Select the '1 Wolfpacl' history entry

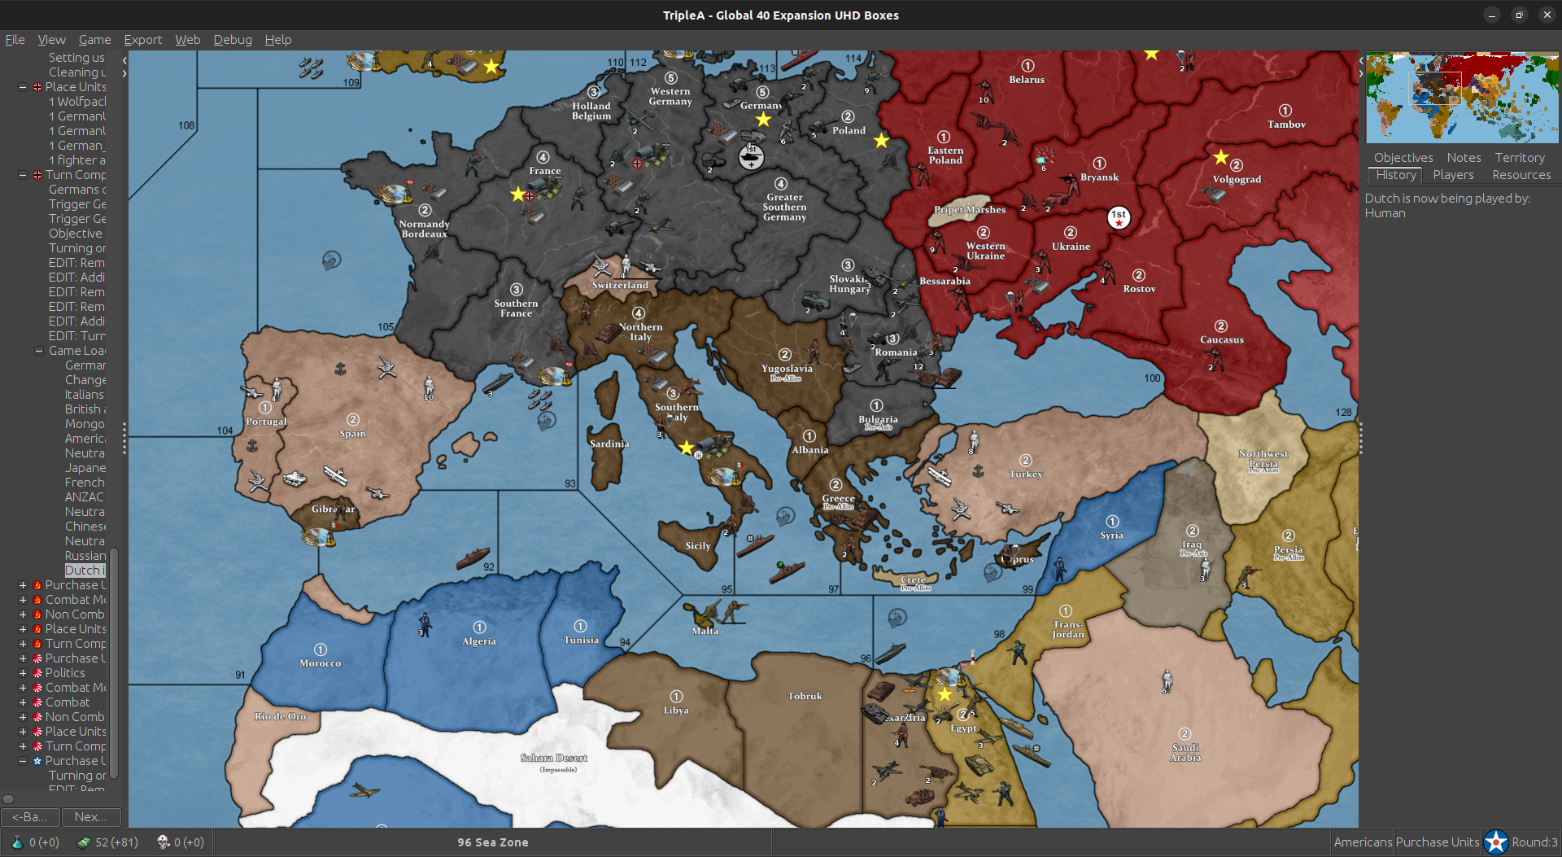[x=77, y=102]
